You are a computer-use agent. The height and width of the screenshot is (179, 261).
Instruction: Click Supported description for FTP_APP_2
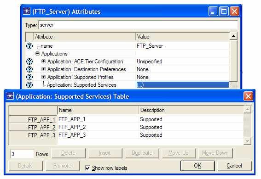point(191,127)
